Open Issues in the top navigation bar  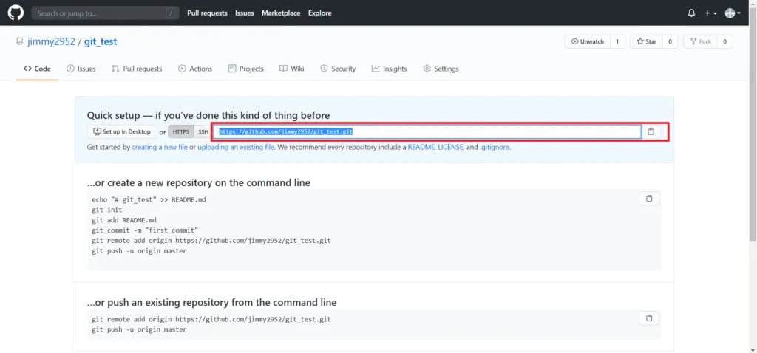244,13
